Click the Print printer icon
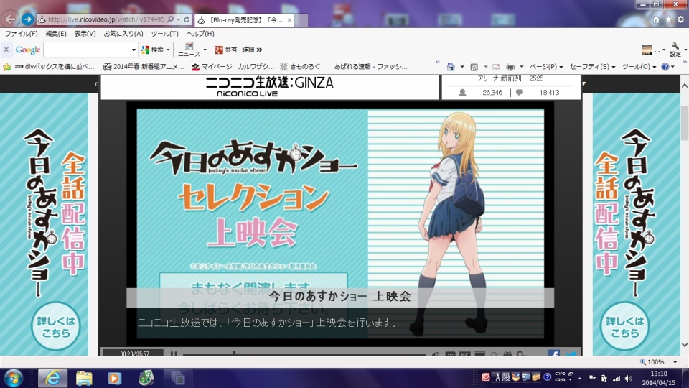Screen dimensions: 689x388 point(510,67)
